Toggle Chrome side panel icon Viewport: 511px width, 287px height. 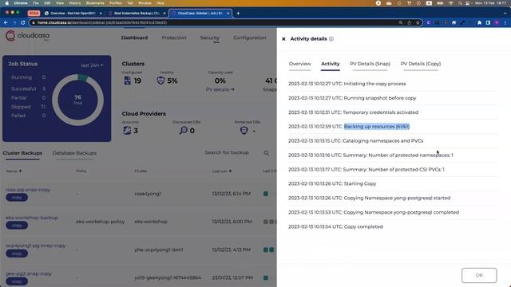tap(488, 22)
